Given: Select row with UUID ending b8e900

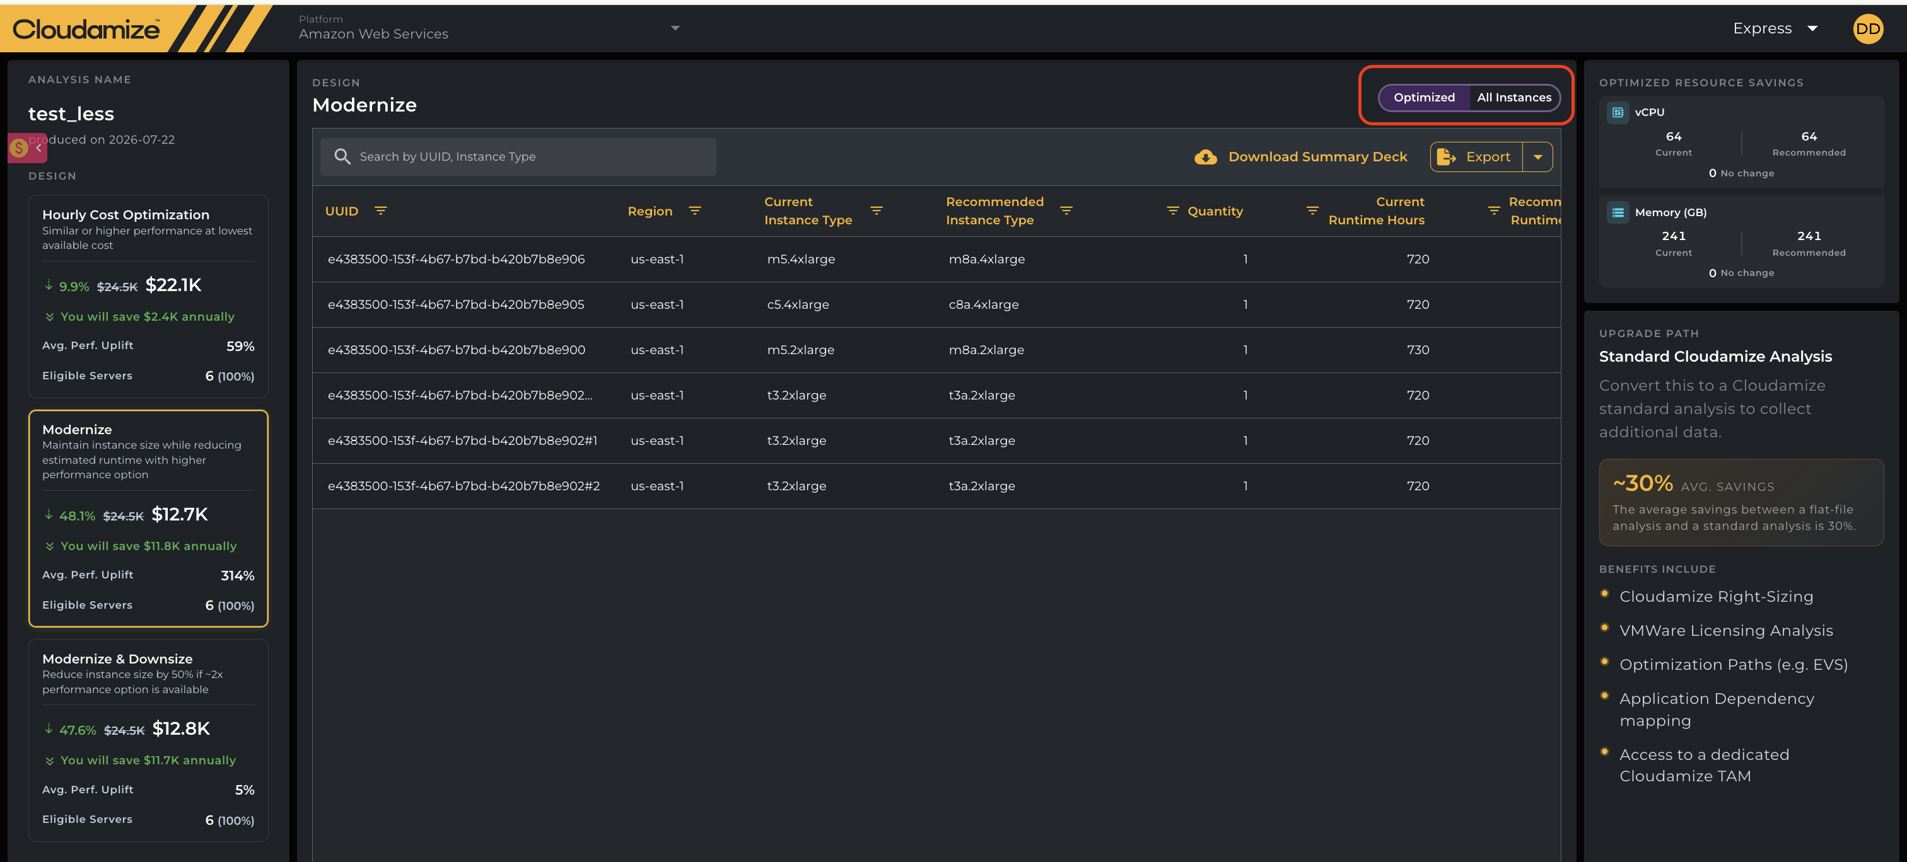Looking at the screenshot, I should click(936, 349).
